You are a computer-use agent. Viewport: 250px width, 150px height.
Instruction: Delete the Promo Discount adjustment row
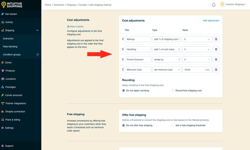tap(216, 60)
